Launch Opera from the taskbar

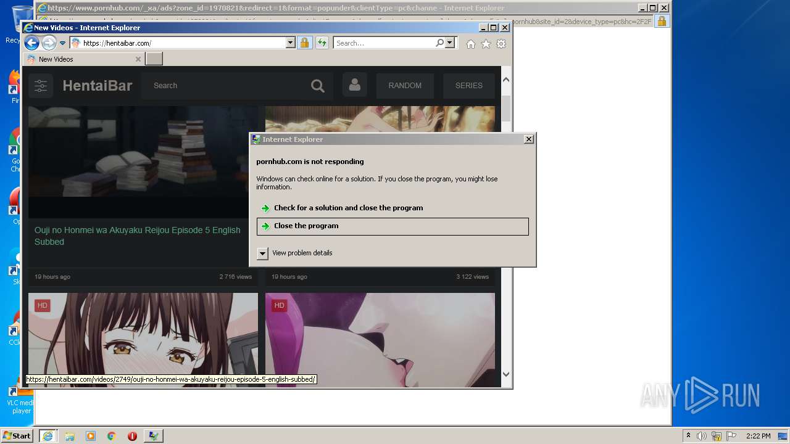point(132,436)
